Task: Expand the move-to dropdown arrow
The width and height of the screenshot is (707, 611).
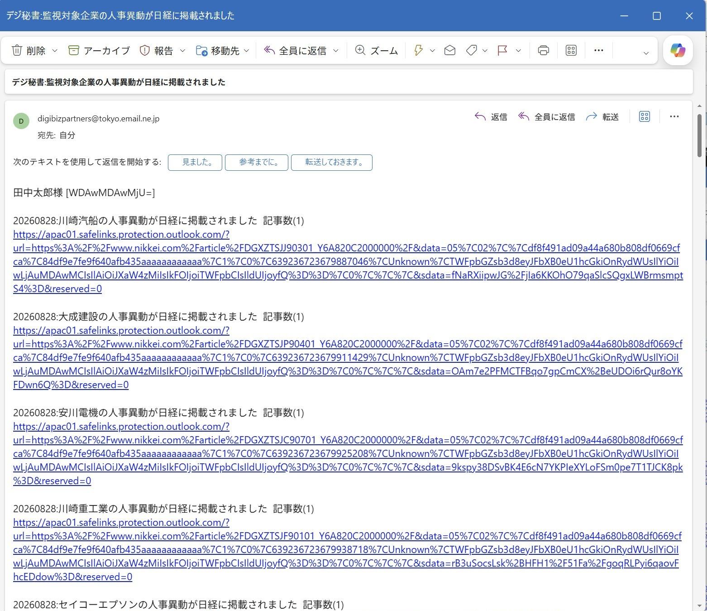Action: pyautogui.click(x=247, y=50)
